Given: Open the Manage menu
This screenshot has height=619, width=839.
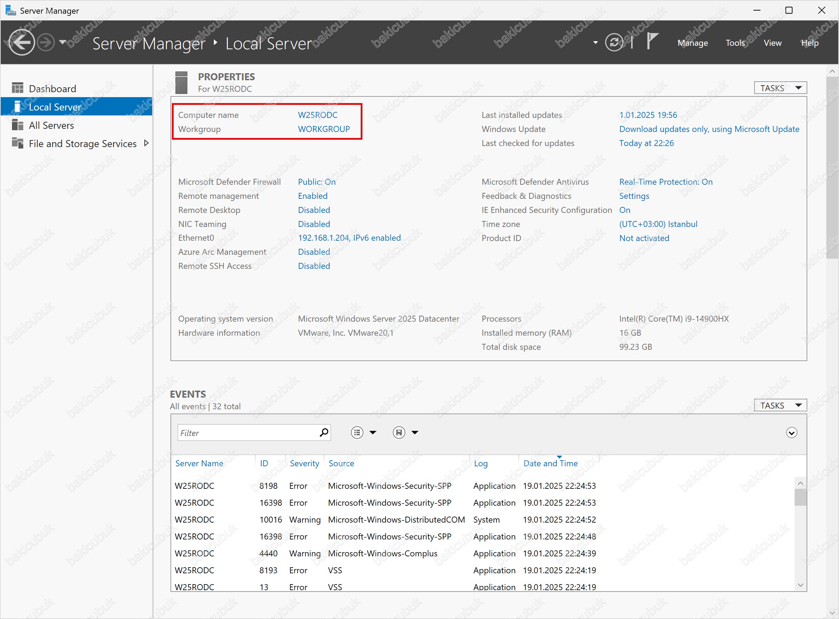Looking at the screenshot, I should click(692, 43).
